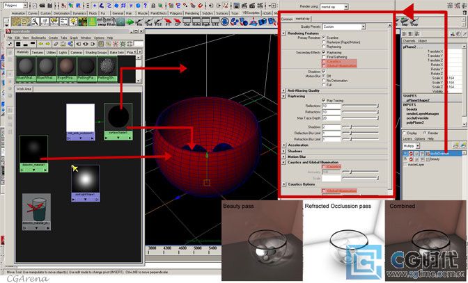This screenshot has height=283, width=468.
Task: Expand the Caustics Options section
Action: pos(283,184)
